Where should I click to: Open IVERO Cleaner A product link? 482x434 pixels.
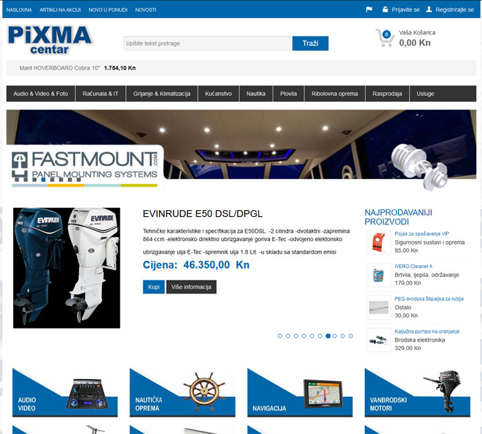(x=413, y=267)
